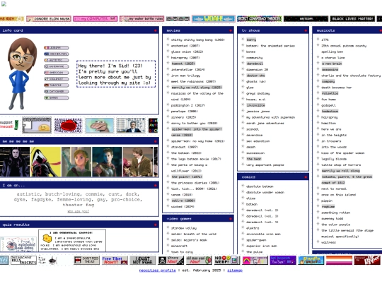This screenshot has width=382, height=286.
Task: Click 'the bear' in tv shows list
Action: tap(254, 159)
